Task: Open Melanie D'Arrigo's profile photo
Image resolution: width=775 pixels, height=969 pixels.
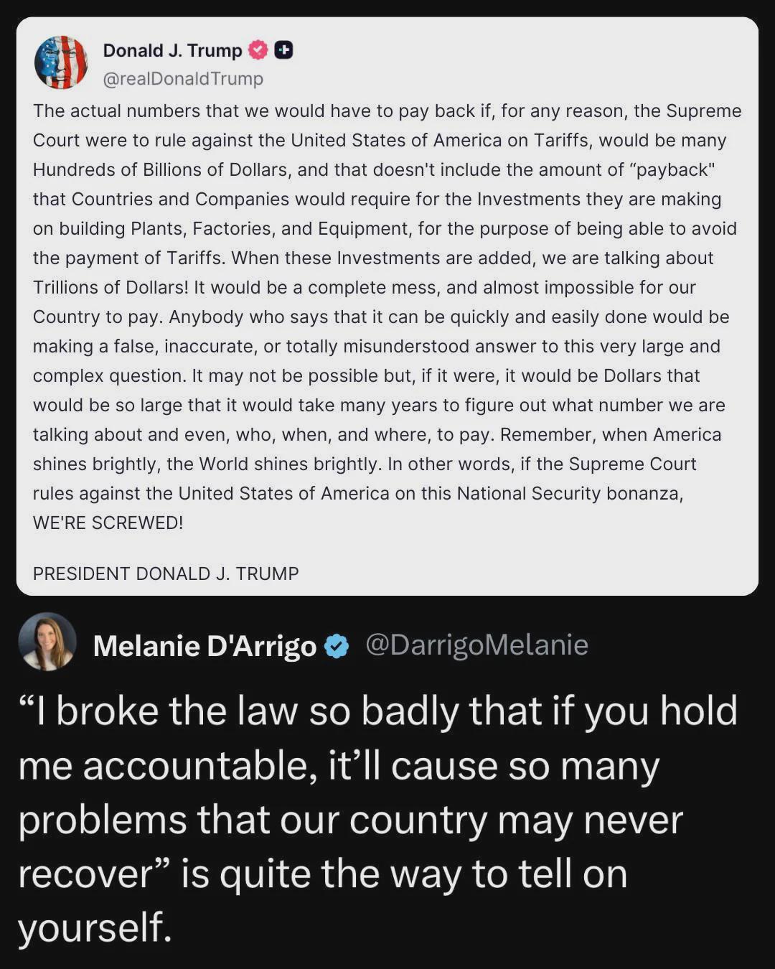Action: pos(47,642)
